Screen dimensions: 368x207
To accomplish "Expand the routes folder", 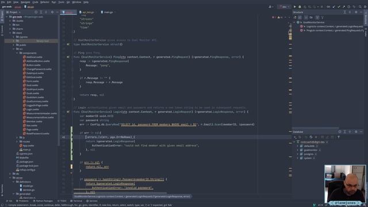I will tap(17, 141).
